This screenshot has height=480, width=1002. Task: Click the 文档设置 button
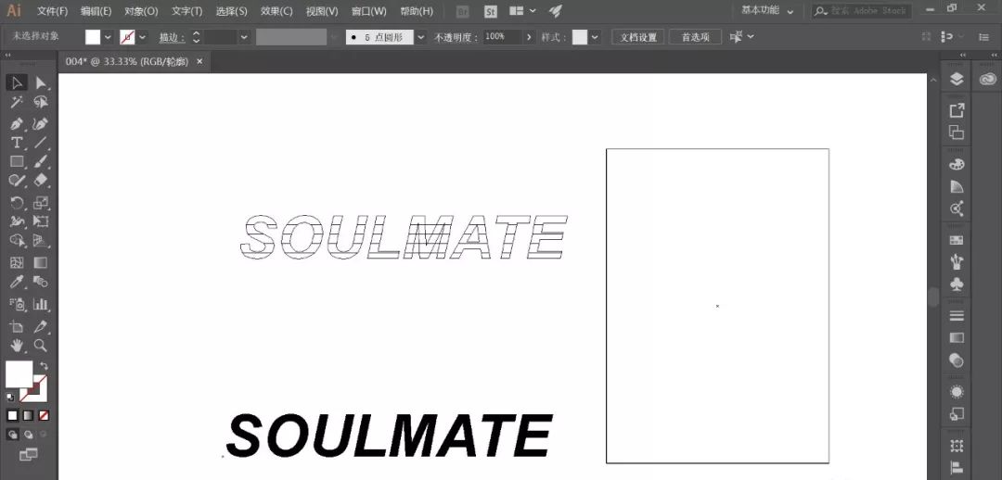coord(637,37)
